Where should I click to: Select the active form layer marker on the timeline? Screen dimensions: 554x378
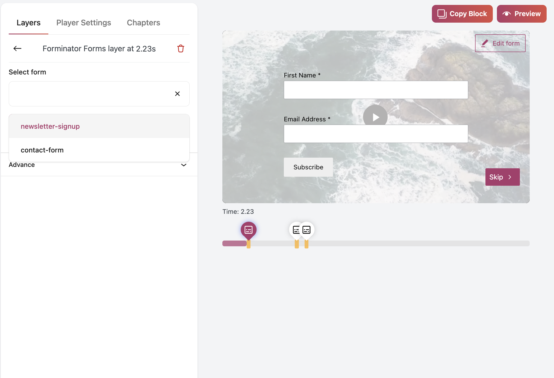248,230
